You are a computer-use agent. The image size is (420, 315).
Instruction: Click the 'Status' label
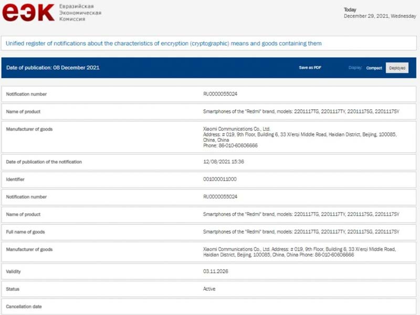pos(13,289)
